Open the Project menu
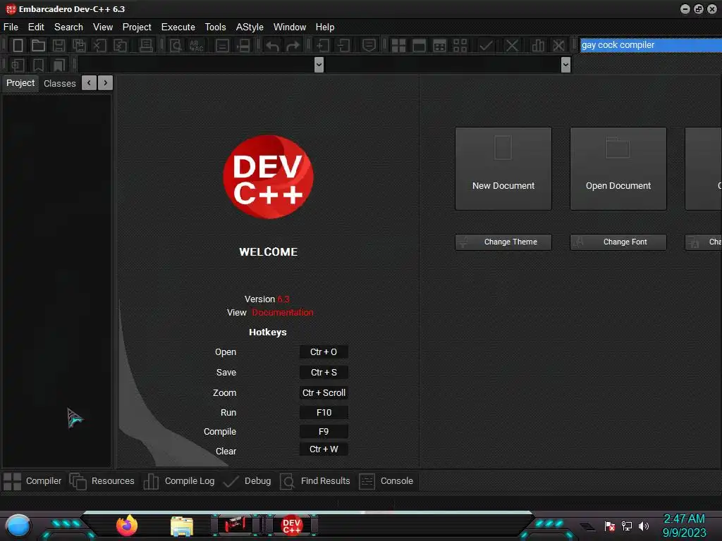The image size is (722, 541). pos(137,27)
